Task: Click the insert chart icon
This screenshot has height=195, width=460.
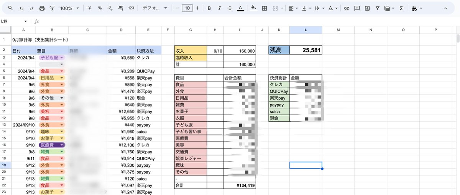Action: point(367,8)
